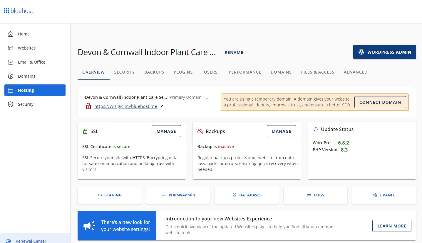Screen dimensions: 422x243
Task: Click the PHP icon on PHPMyAdmin tile
Action: click(x=164, y=195)
